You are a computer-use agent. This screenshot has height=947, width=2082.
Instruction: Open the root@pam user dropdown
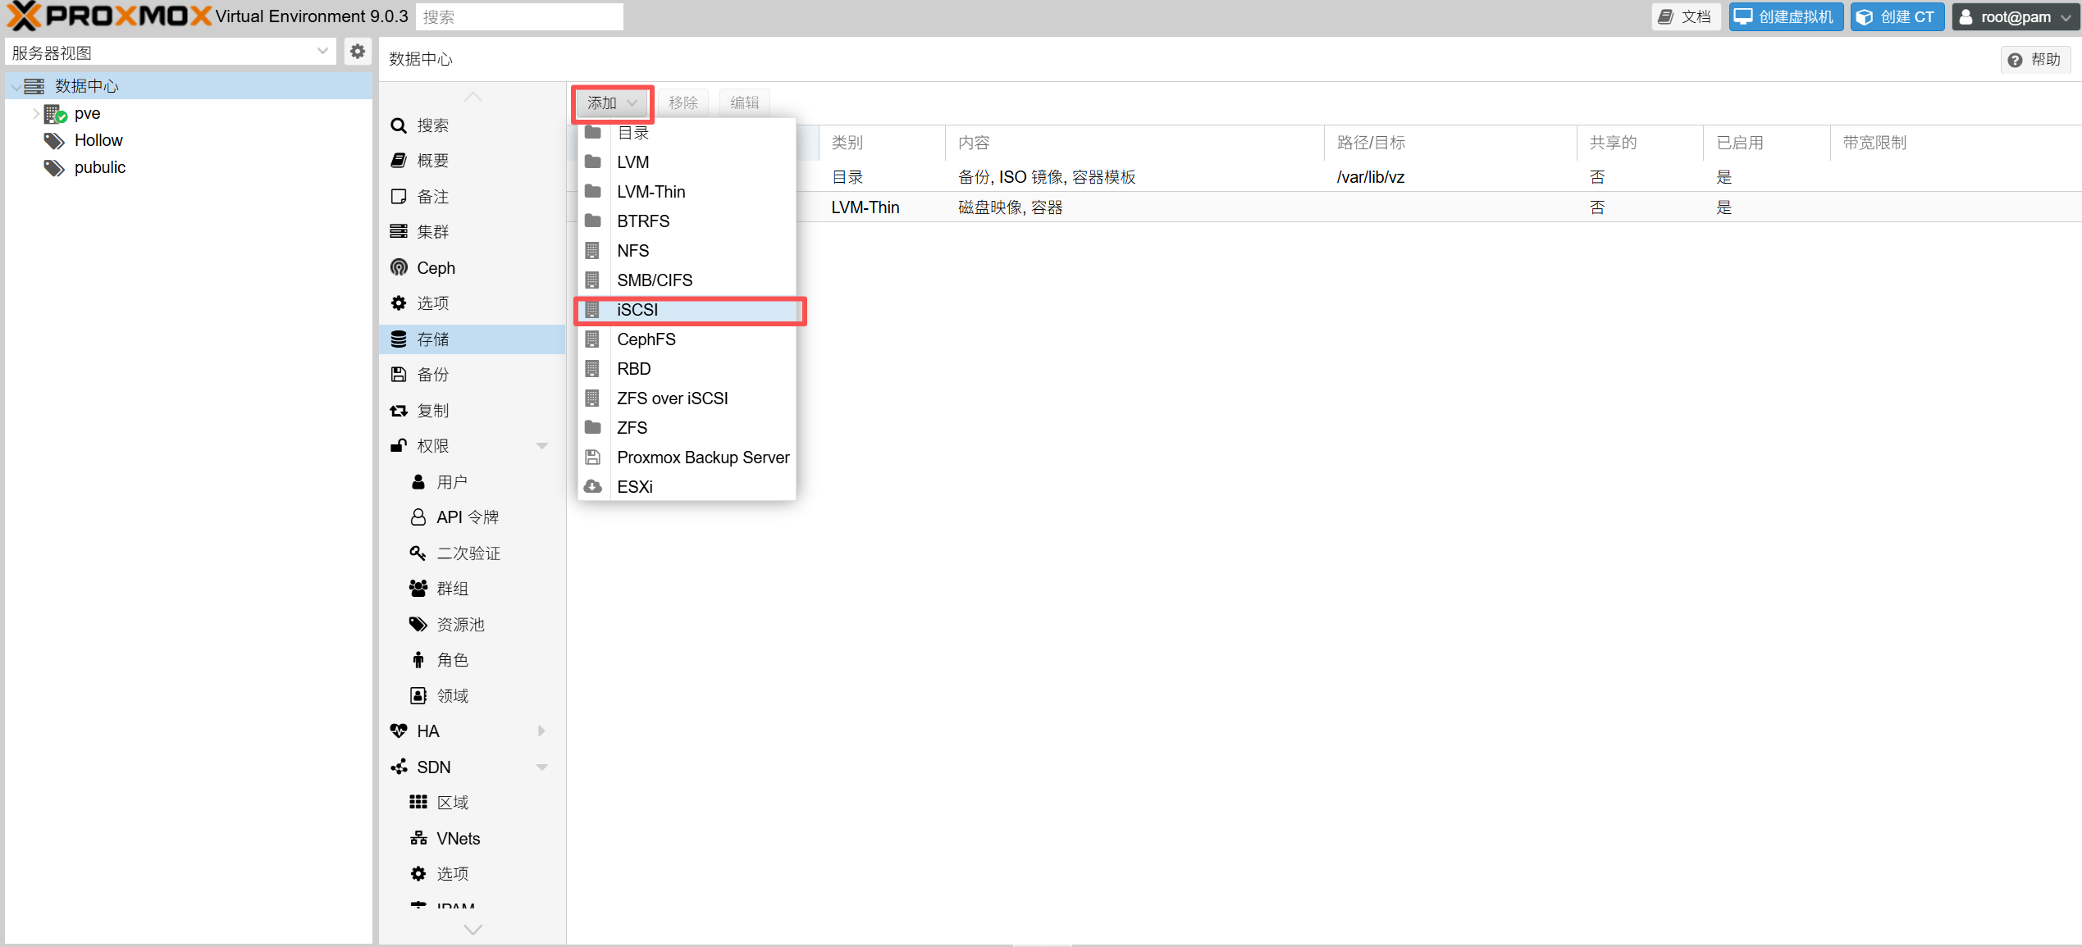[x=2016, y=17]
